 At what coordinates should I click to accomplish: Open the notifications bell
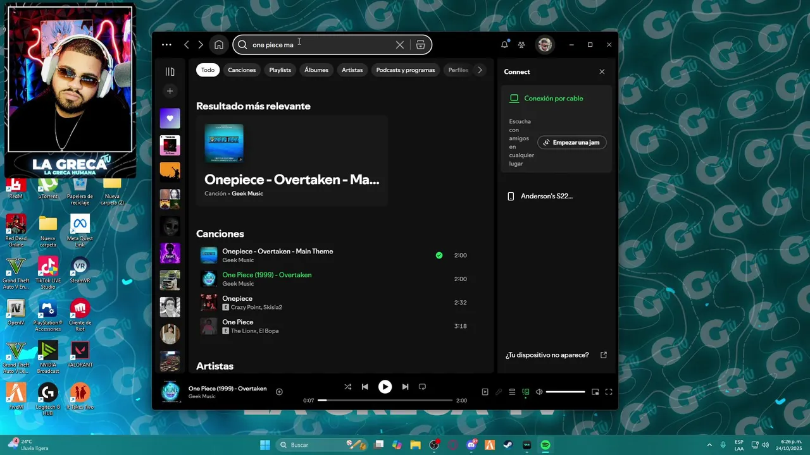click(504, 45)
